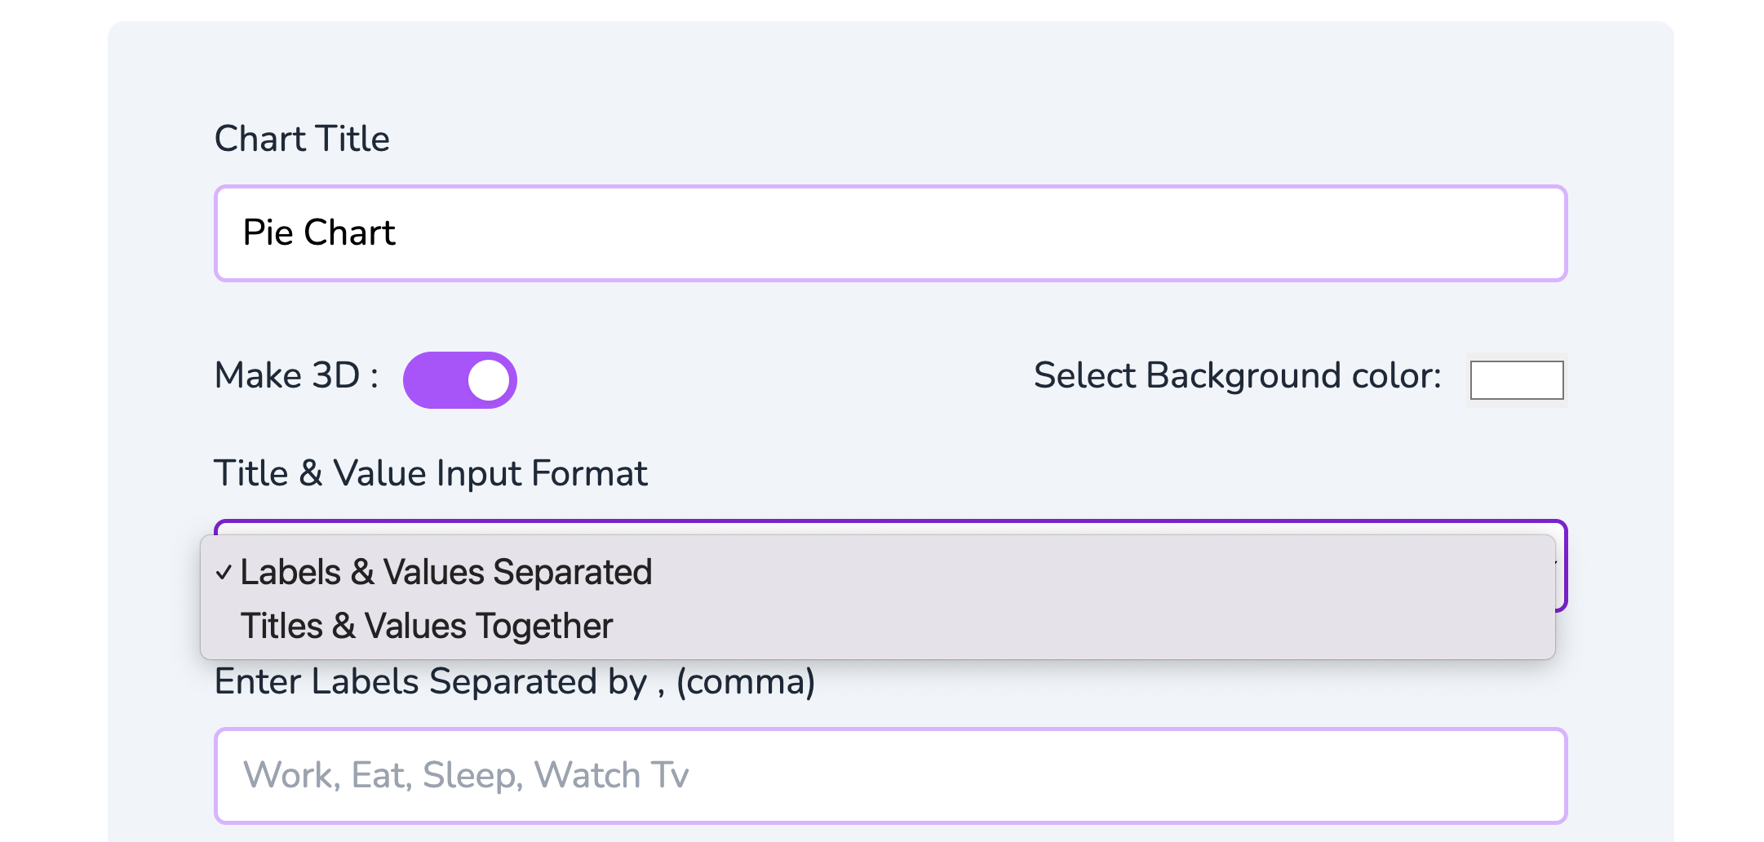
Task: Click the checkmark beside Labels & Values Separated
Action: [x=224, y=573]
